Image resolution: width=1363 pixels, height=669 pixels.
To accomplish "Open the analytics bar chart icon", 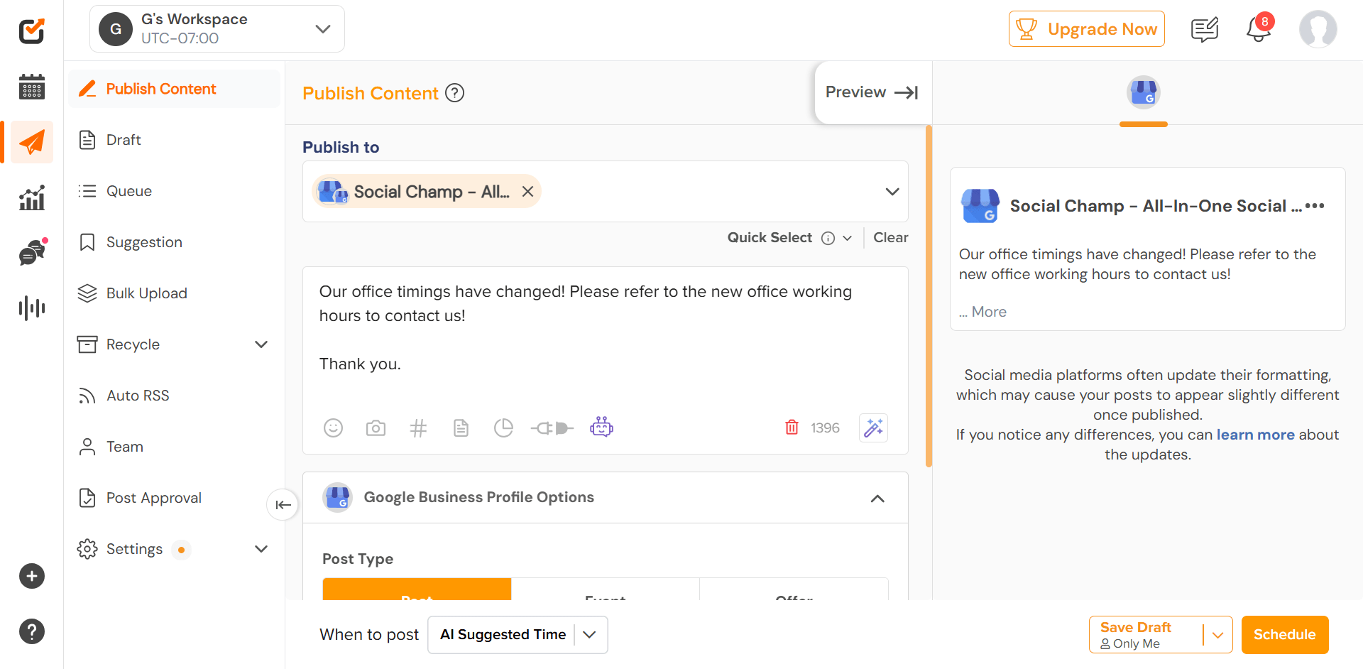I will (x=31, y=197).
